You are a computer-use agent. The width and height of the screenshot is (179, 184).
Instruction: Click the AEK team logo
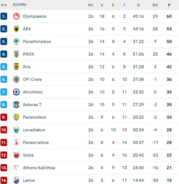[16, 29]
